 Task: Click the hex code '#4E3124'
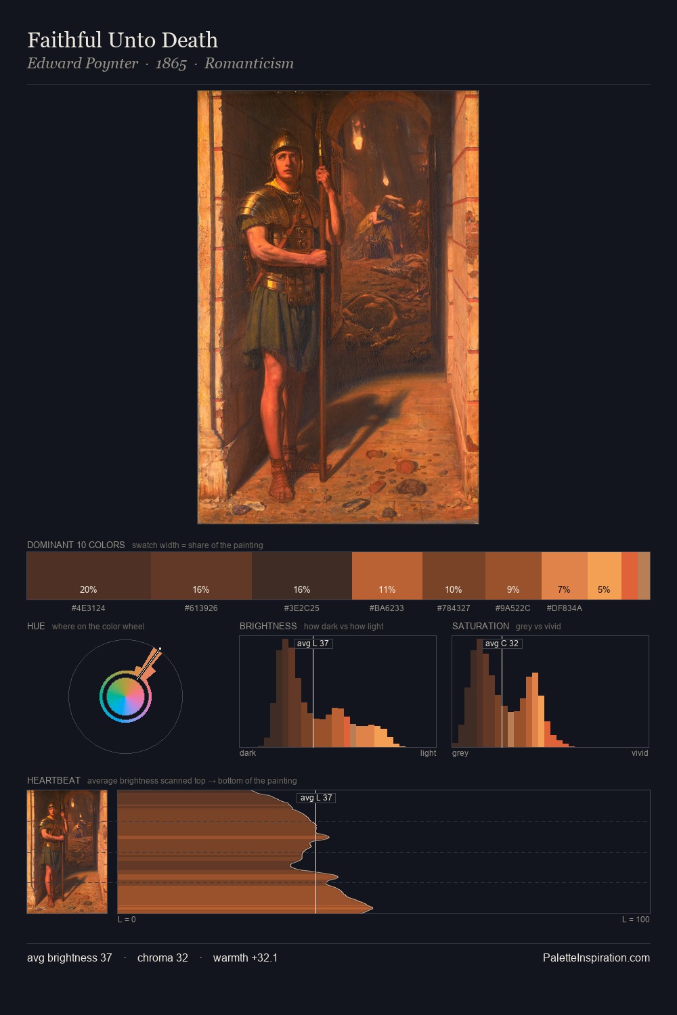click(89, 608)
